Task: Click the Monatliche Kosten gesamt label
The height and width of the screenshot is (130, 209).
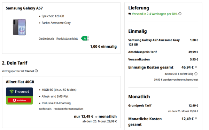Action: tap(145, 122)
